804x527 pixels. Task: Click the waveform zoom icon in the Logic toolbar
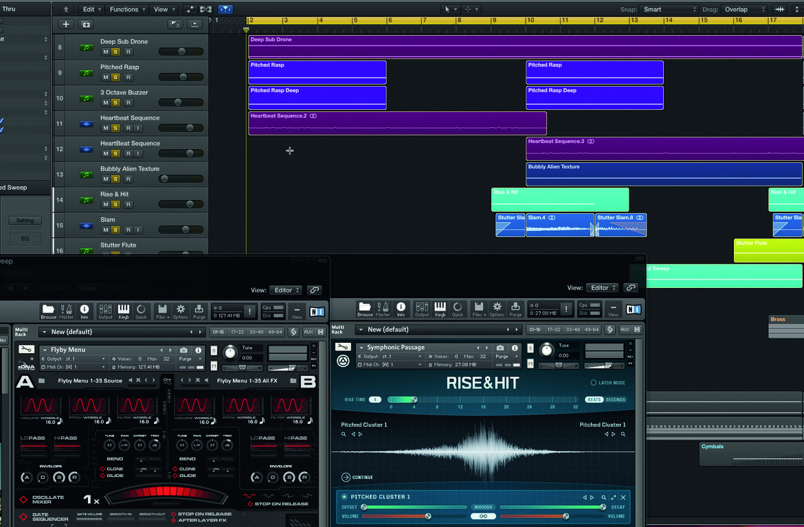point(780,9)
